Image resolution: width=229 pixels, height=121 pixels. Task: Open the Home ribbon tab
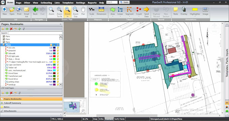pos(10,2)
